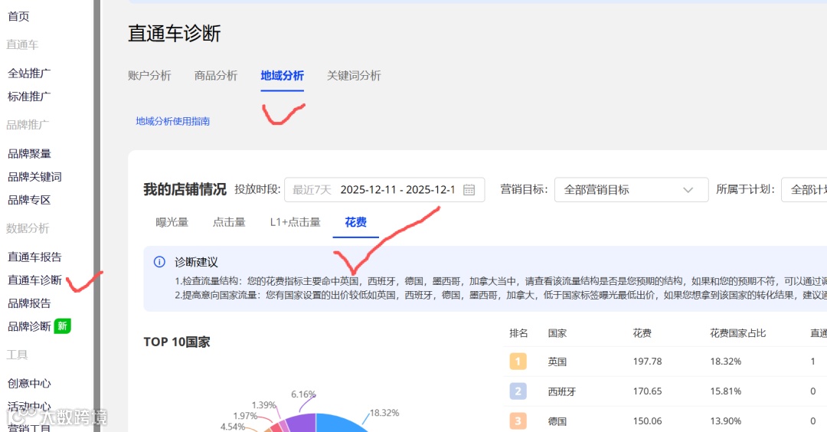Open 品牌关键词 in the sidebar

(x=34, y=177)
